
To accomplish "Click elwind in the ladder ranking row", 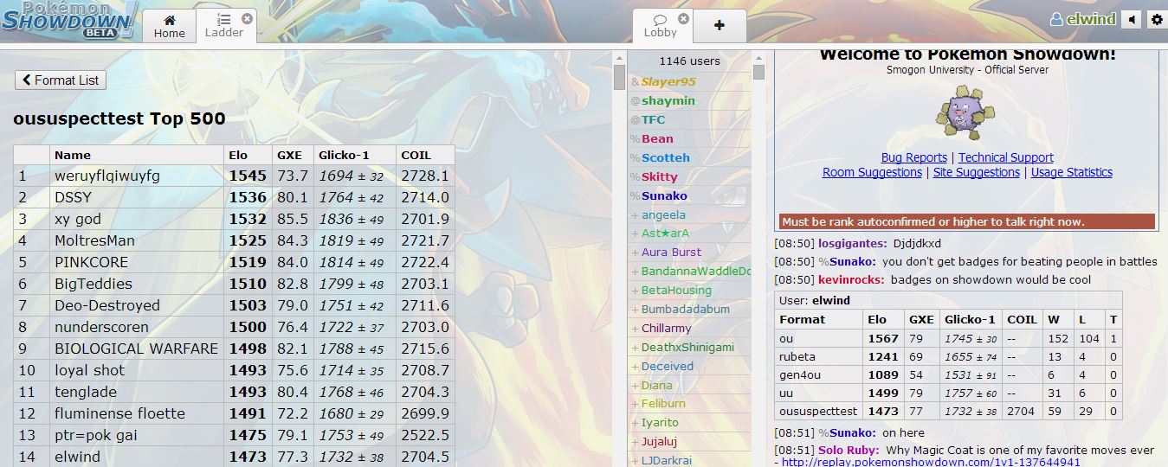I will tap(77, 457).
